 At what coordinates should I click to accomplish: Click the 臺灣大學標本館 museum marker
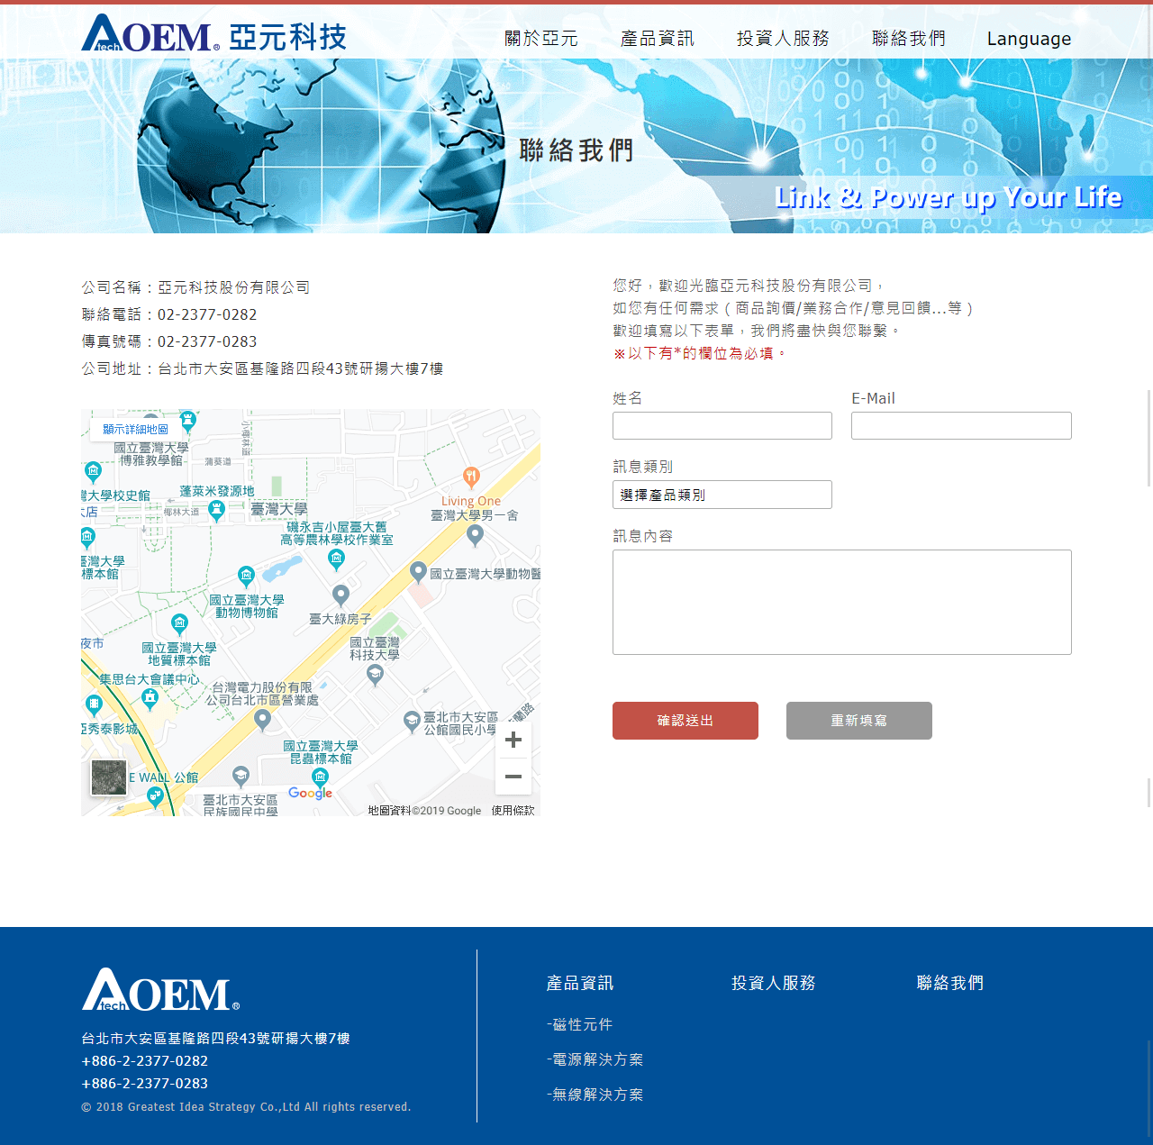[87, 539]
